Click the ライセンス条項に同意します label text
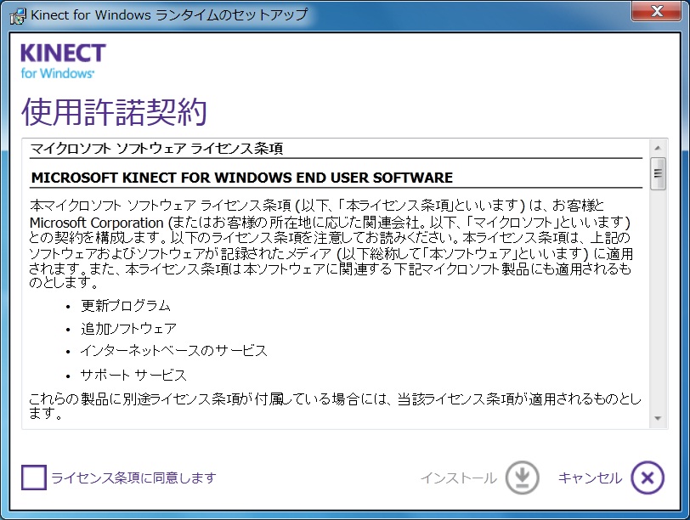690x520 pixels. pos(133,478)
